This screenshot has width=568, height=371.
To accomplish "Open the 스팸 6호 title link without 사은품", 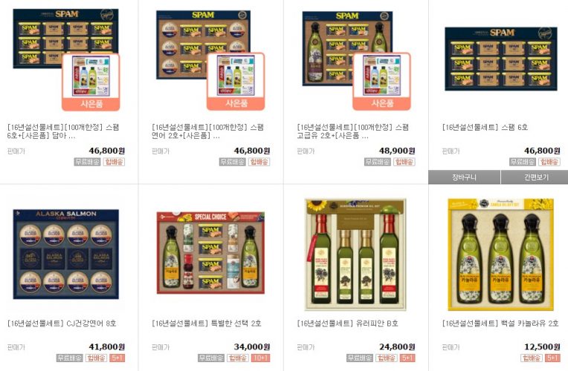I will coord(485,128).
